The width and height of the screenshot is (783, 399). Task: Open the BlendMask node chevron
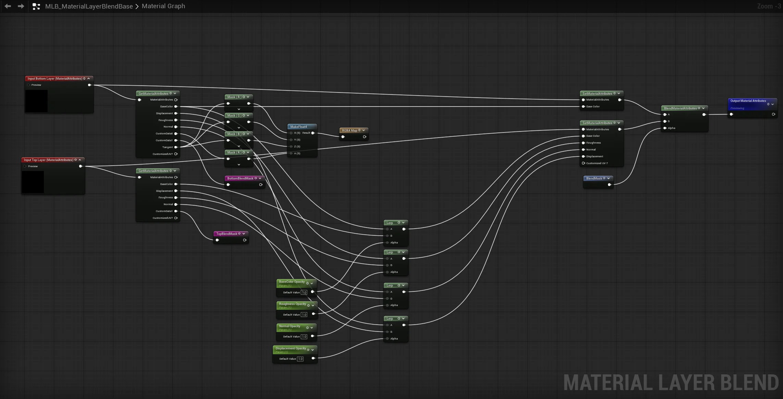coord(608,178)
